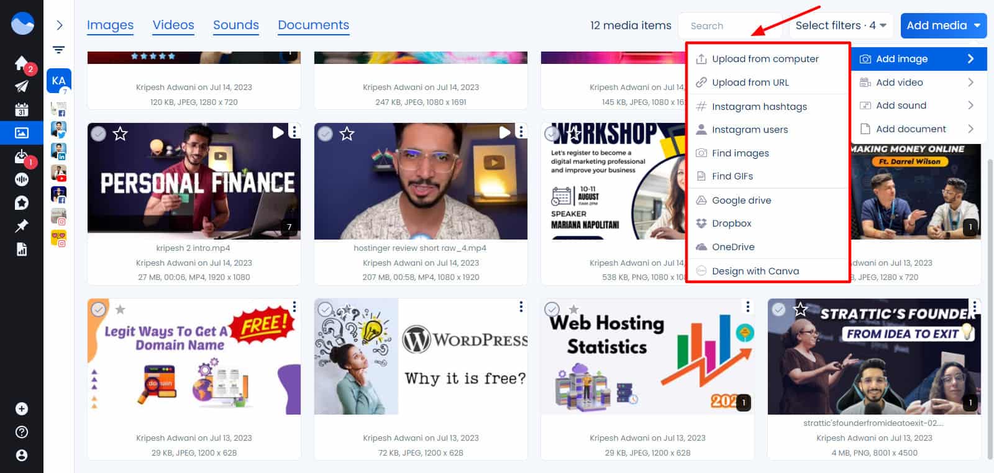Screen dimensions: 994x473
Task: Expand the Add sound submenu chevron
Action: (x=970, y=106)
